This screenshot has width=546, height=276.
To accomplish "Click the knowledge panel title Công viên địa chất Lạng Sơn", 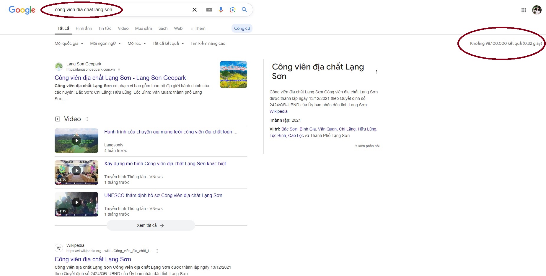I will (318, 72).
